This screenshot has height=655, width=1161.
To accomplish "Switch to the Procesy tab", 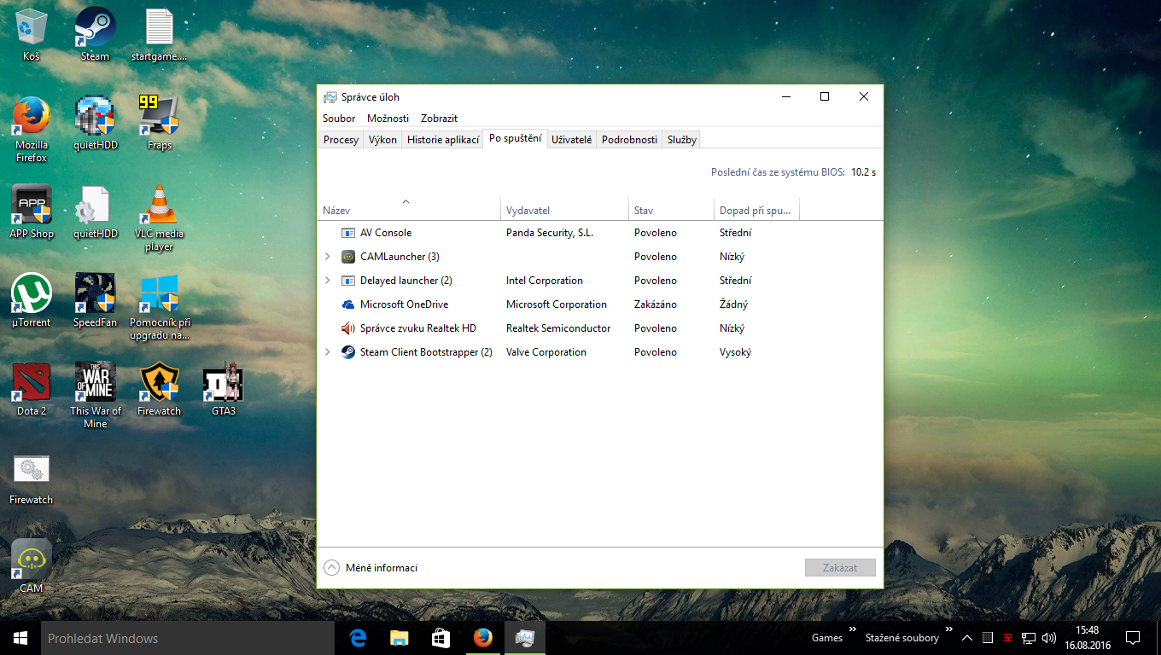I will coord(341,140).
